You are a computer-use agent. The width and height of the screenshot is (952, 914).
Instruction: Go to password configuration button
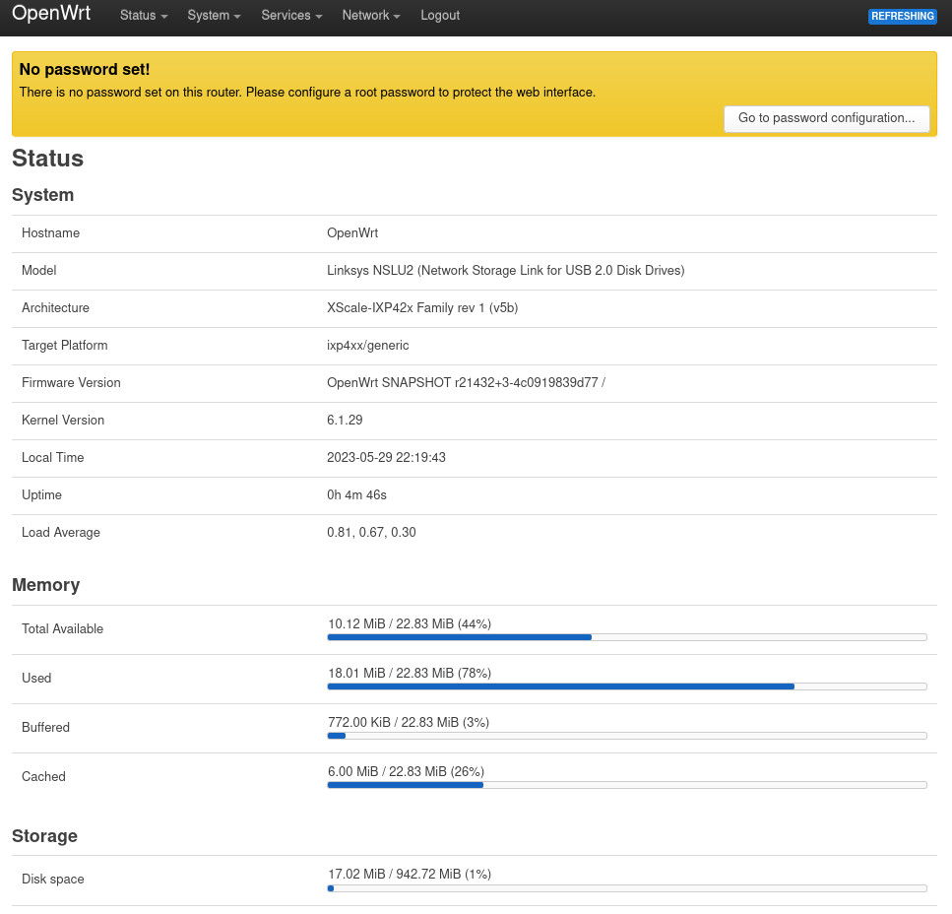[x=826, y=118]
